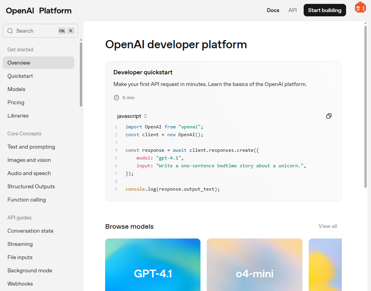
Task: Click the "Core Concepts" section label
Action: pos(25,133)
